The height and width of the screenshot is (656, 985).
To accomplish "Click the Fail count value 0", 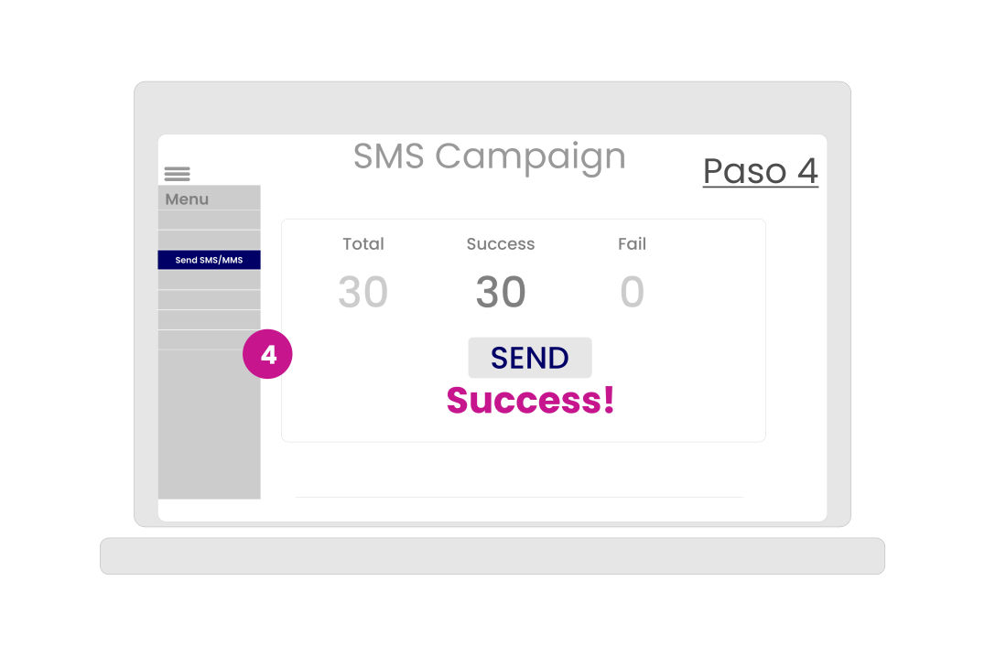I will click(x=632, y=292).
